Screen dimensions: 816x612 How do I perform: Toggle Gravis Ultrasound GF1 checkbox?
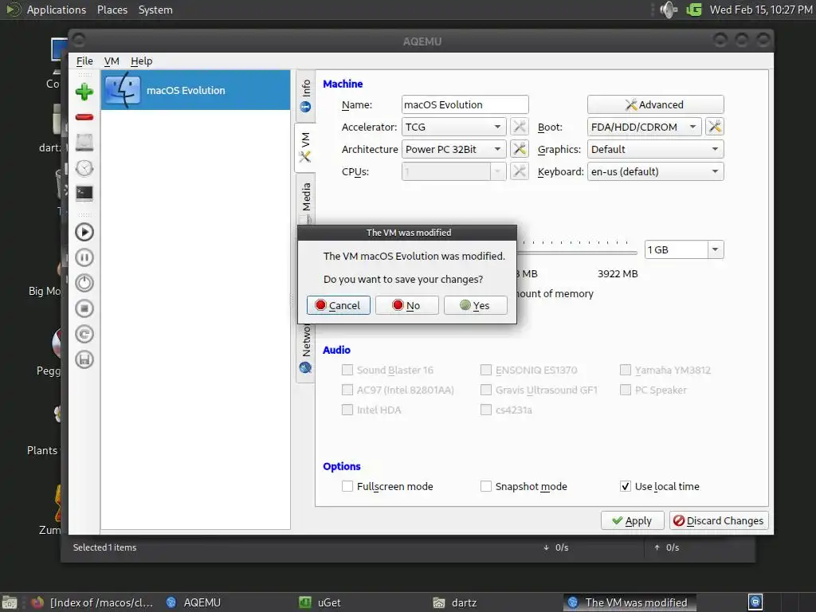click(485, 390)
